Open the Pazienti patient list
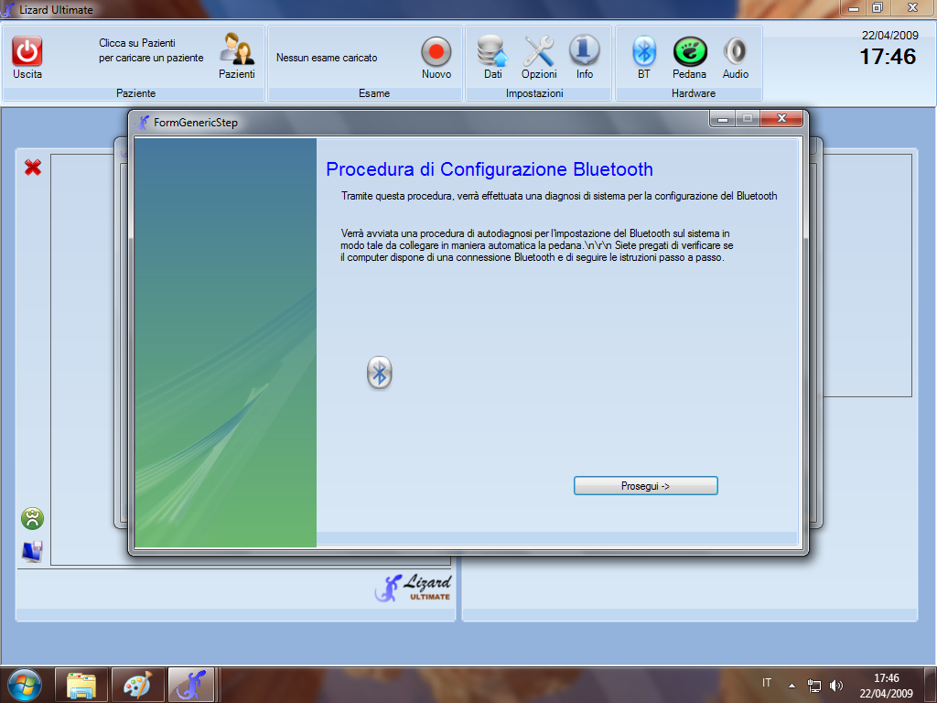Image resolution: width=937 pixels, height=703 pixels. [236, 51]
